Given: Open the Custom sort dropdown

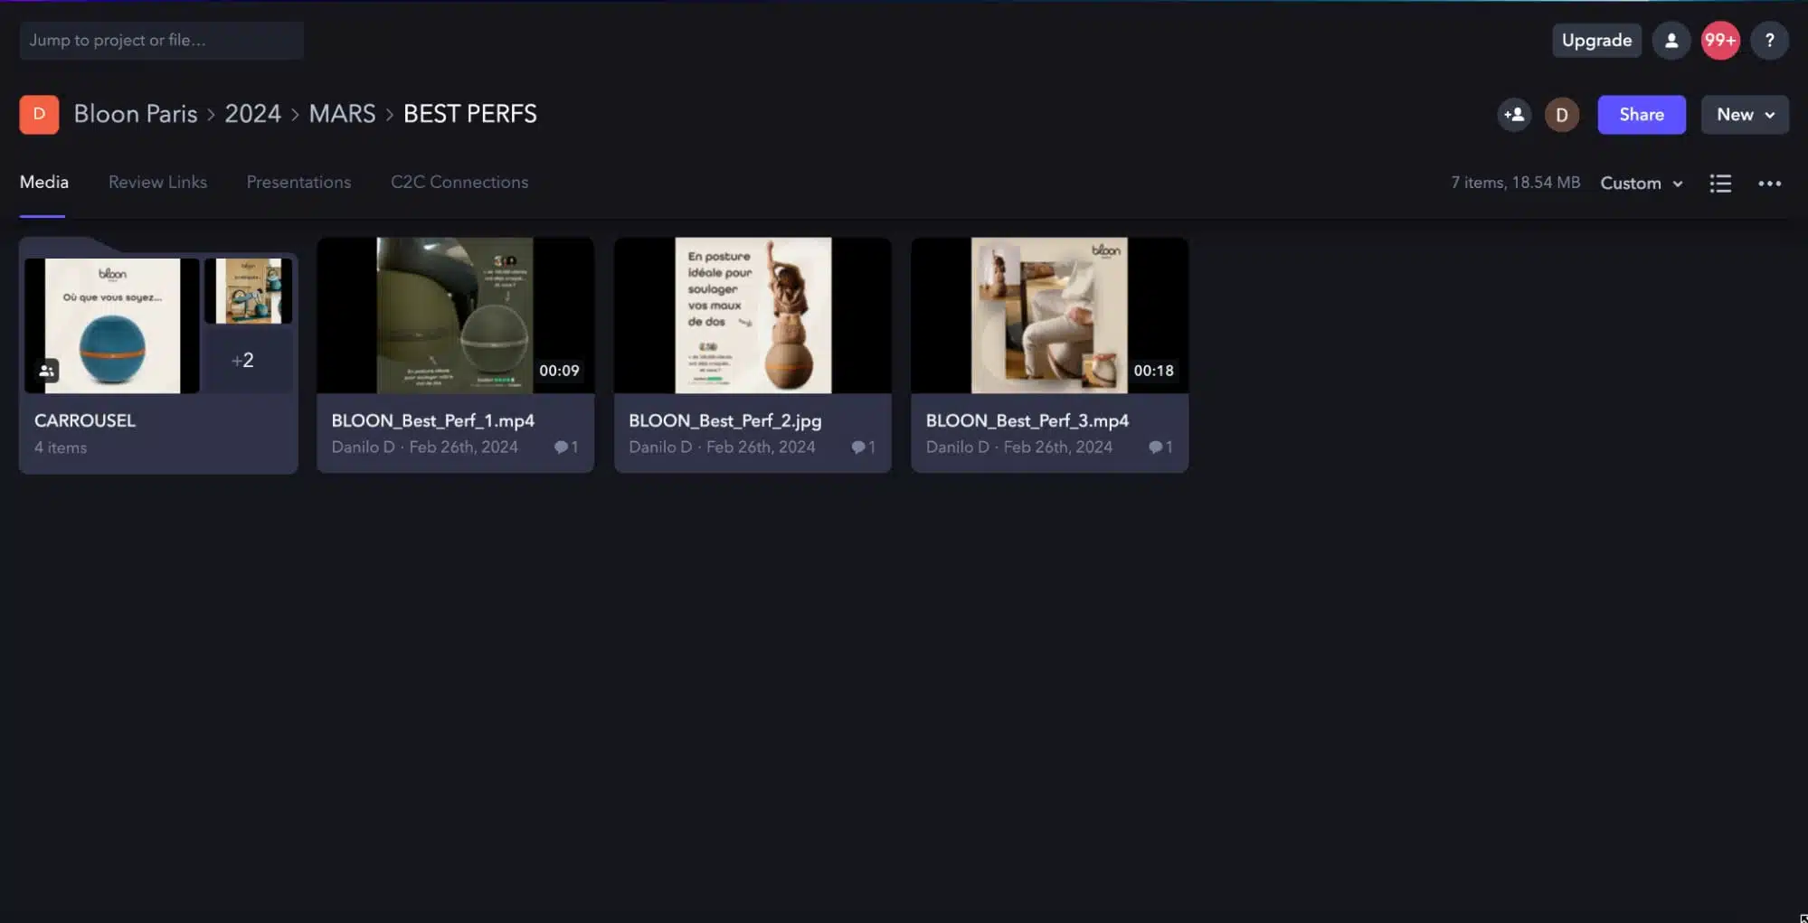Looking at the screenshot, I should click(x=1642, y=184).
